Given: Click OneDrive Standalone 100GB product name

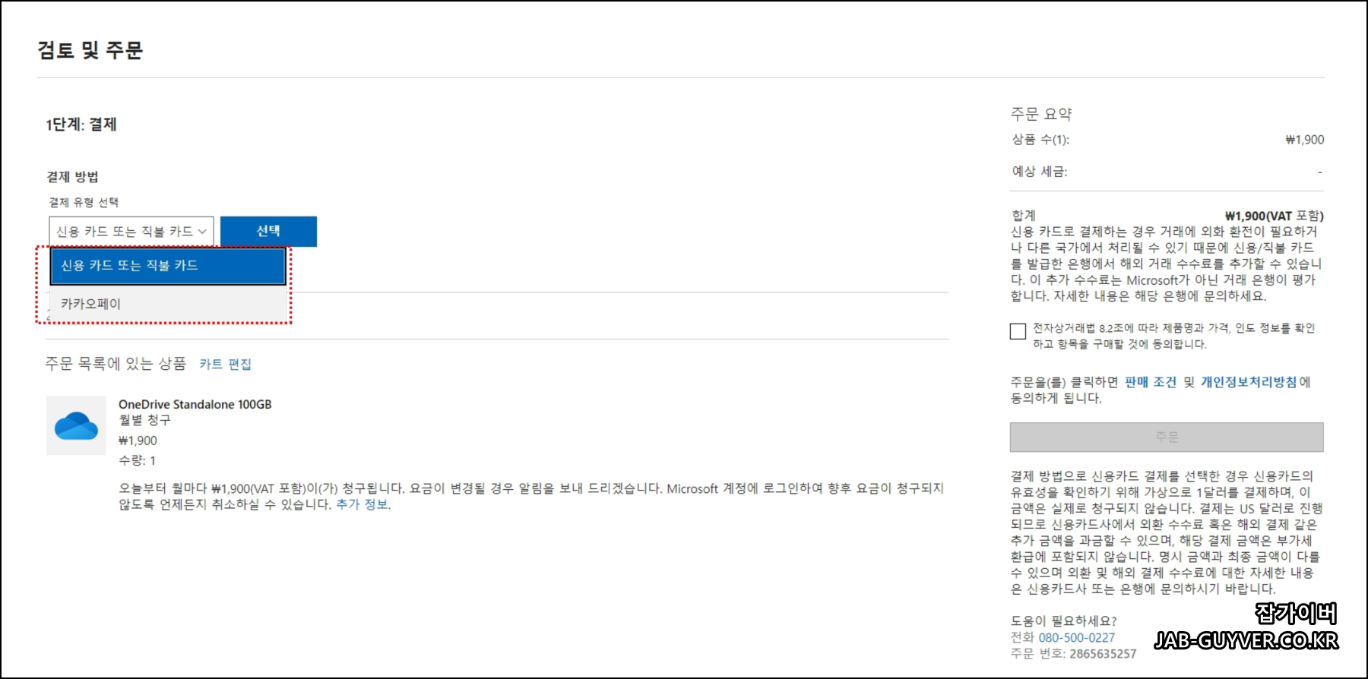Looking at the screenshot, I should pos(195,405).
